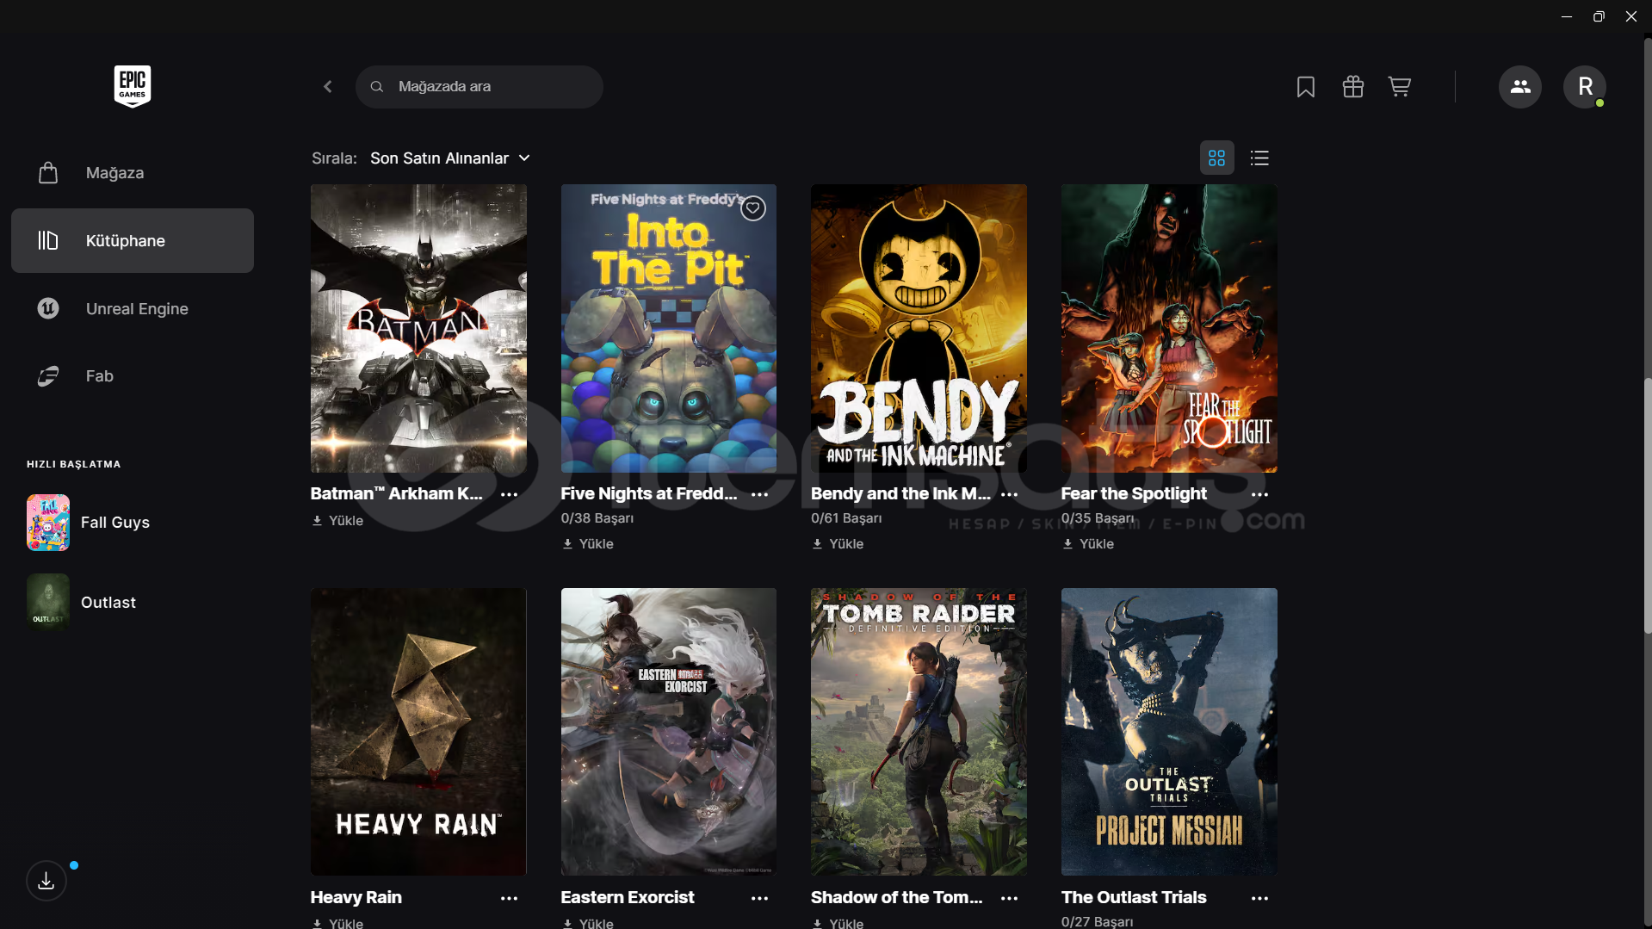Screen dimensions: 1652x929
Task: Click Yükle for Fear the Spotlight
Action: pos(1088,544)
